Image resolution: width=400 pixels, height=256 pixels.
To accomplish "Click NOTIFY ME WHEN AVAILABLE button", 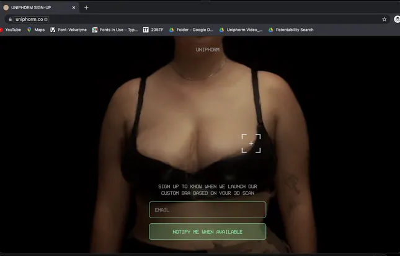I will (207, 232).
